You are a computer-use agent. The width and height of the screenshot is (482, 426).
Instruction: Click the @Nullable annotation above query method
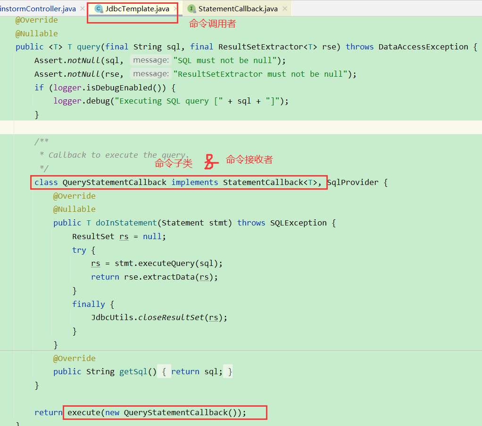[37, 33]
